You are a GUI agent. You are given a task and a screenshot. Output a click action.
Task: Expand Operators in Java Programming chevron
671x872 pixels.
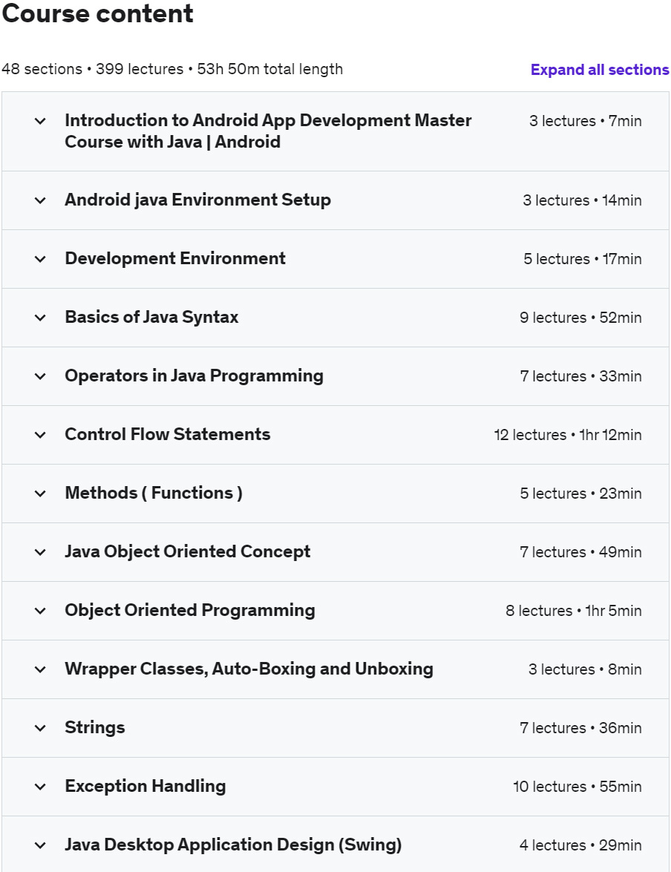pos(40,376)
